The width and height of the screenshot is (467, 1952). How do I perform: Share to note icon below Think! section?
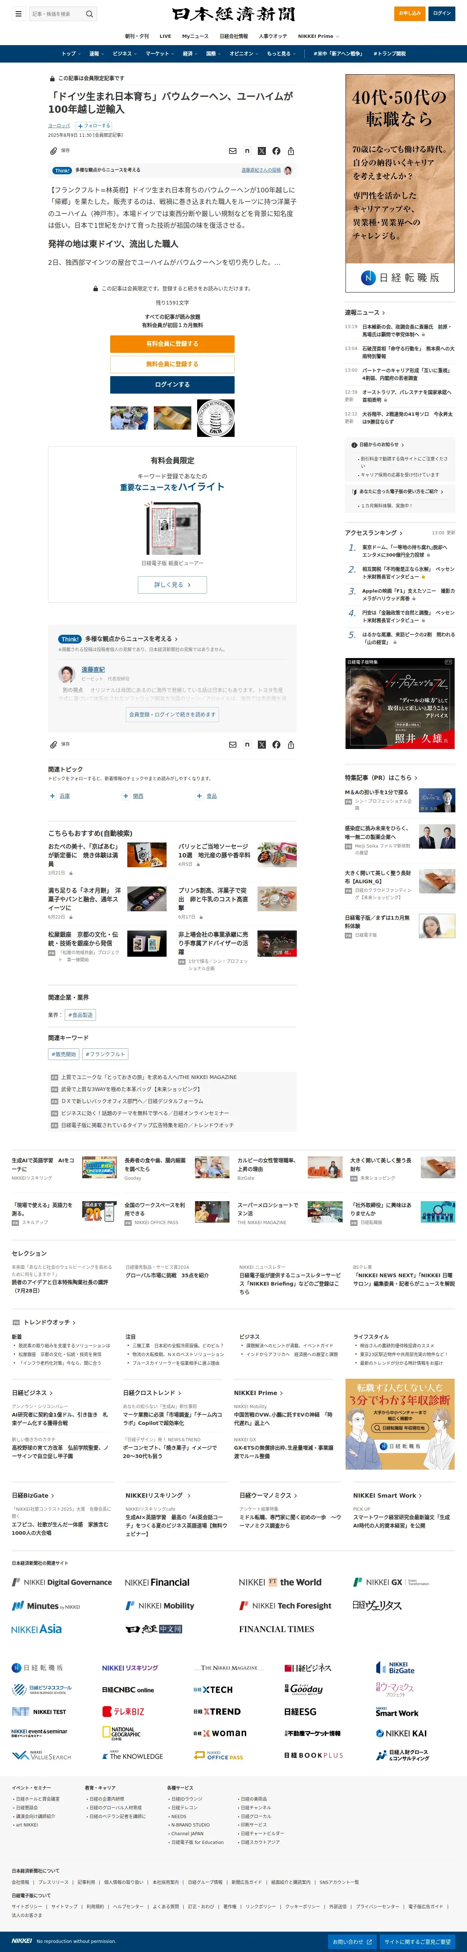247,745
